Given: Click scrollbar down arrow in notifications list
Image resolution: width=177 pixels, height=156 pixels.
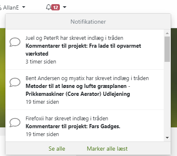Looking at the screenshot, I should pyautogui.click(x=167, y=138).
